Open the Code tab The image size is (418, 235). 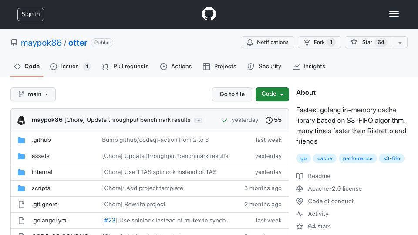(27, 66)
